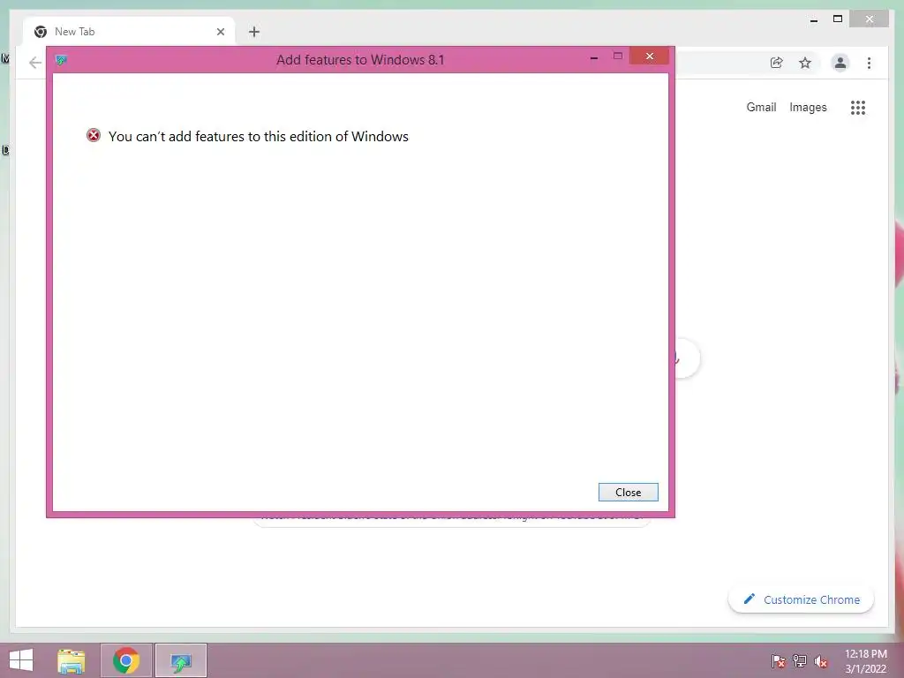Maximize the Chrome window

[838, 19]
